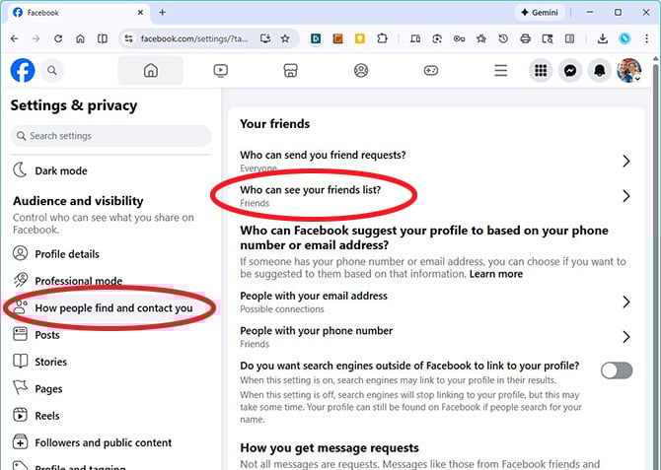Click the browser forward arrow
This screenshot has width=661, height=470.
pos(37,38)
